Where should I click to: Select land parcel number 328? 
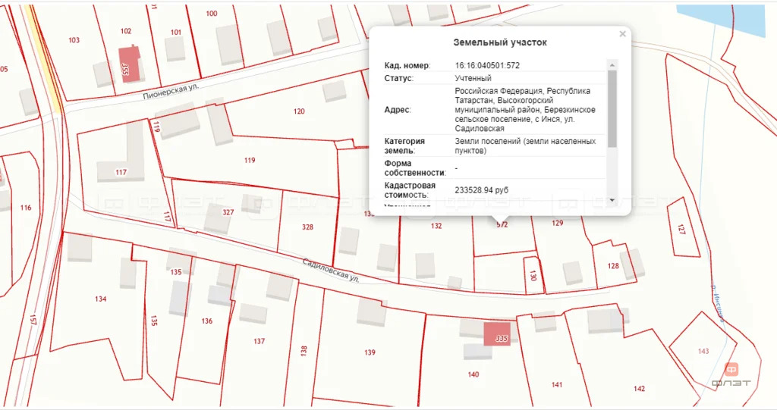307,227
